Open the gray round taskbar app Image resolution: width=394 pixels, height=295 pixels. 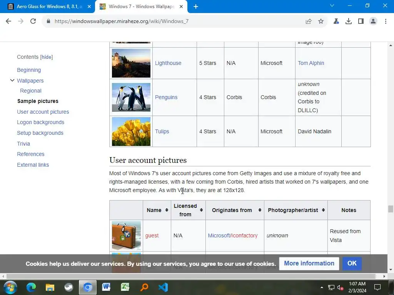[68, 287]
